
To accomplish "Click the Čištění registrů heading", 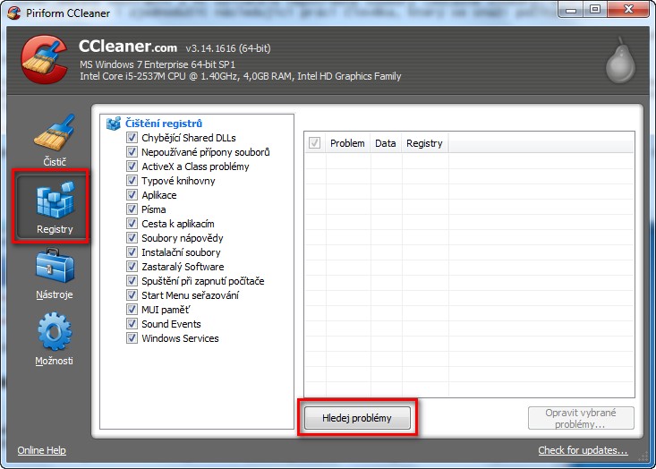I will [164, 124].
